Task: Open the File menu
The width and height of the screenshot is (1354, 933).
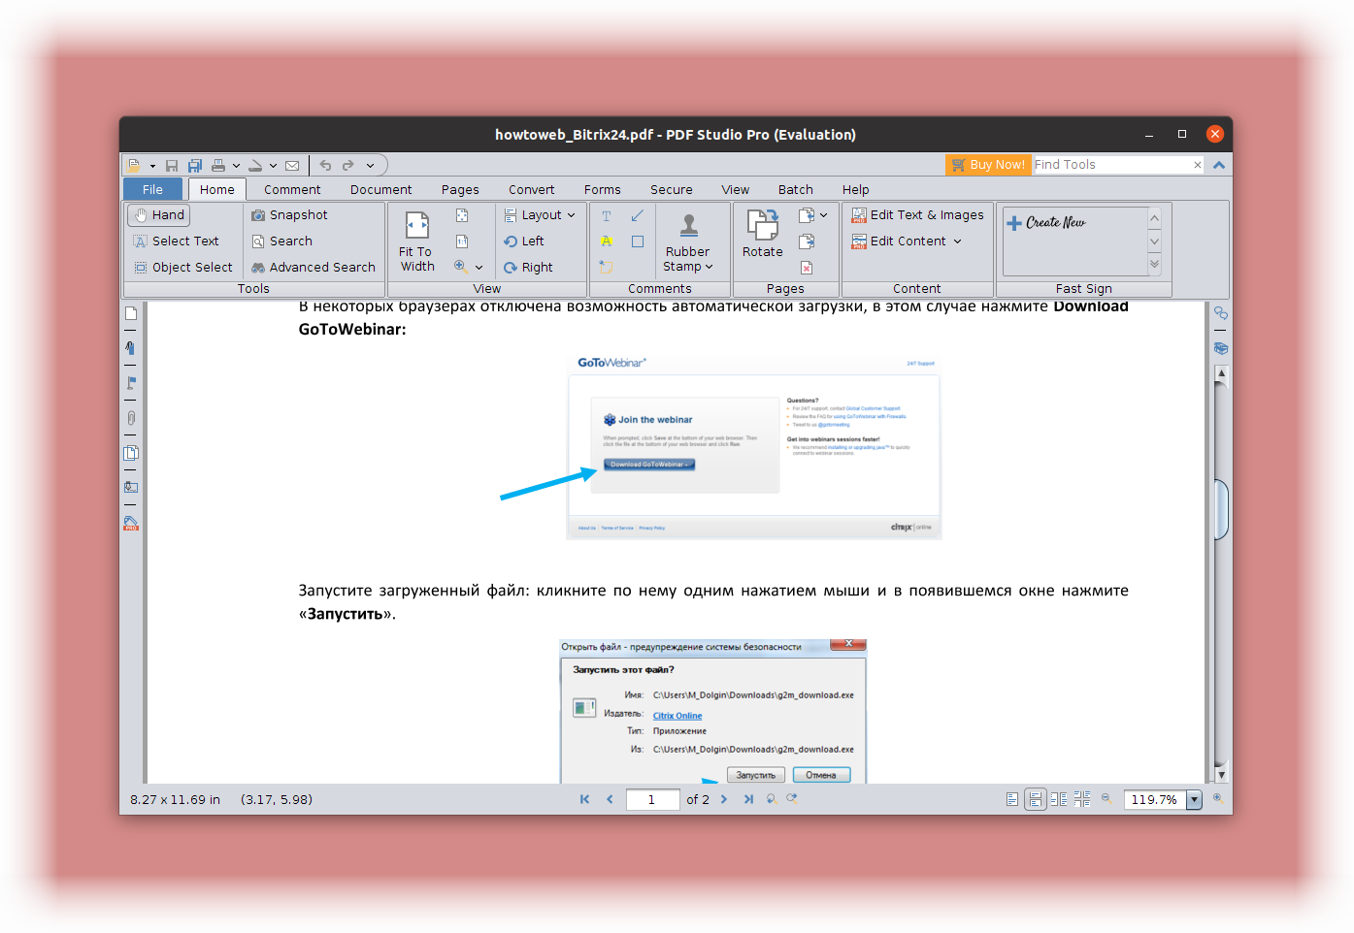Action: click(152, 190)
